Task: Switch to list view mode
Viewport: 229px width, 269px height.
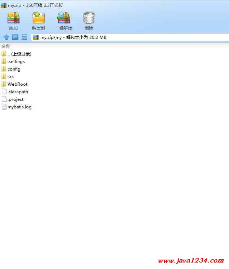Action: 24,37
